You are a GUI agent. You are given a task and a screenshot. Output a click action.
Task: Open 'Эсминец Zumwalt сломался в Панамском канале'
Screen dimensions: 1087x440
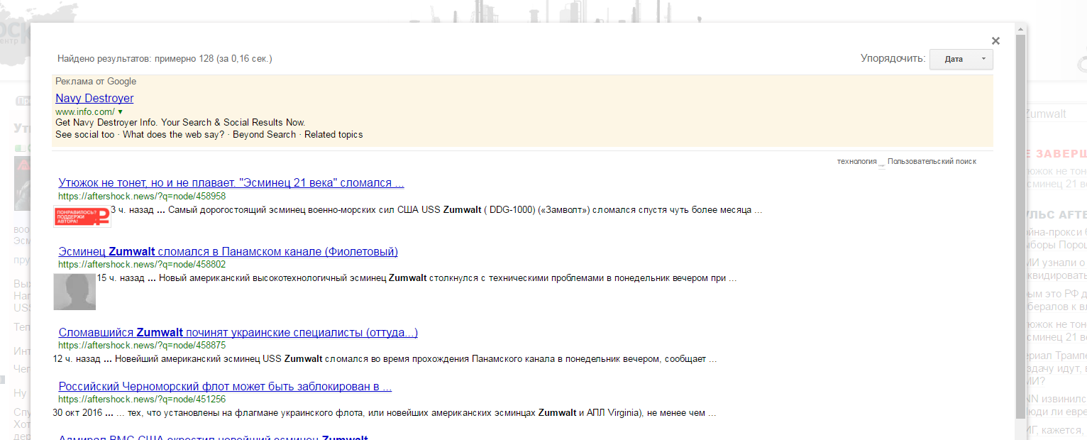pos(228,251)
